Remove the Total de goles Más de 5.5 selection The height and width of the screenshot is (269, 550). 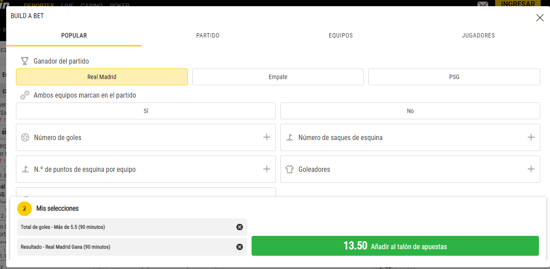240,227
